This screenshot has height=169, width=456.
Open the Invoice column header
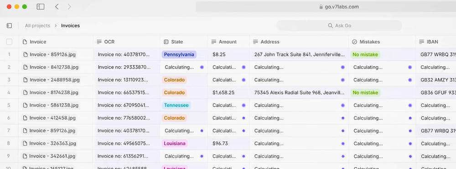pos(56,42)
